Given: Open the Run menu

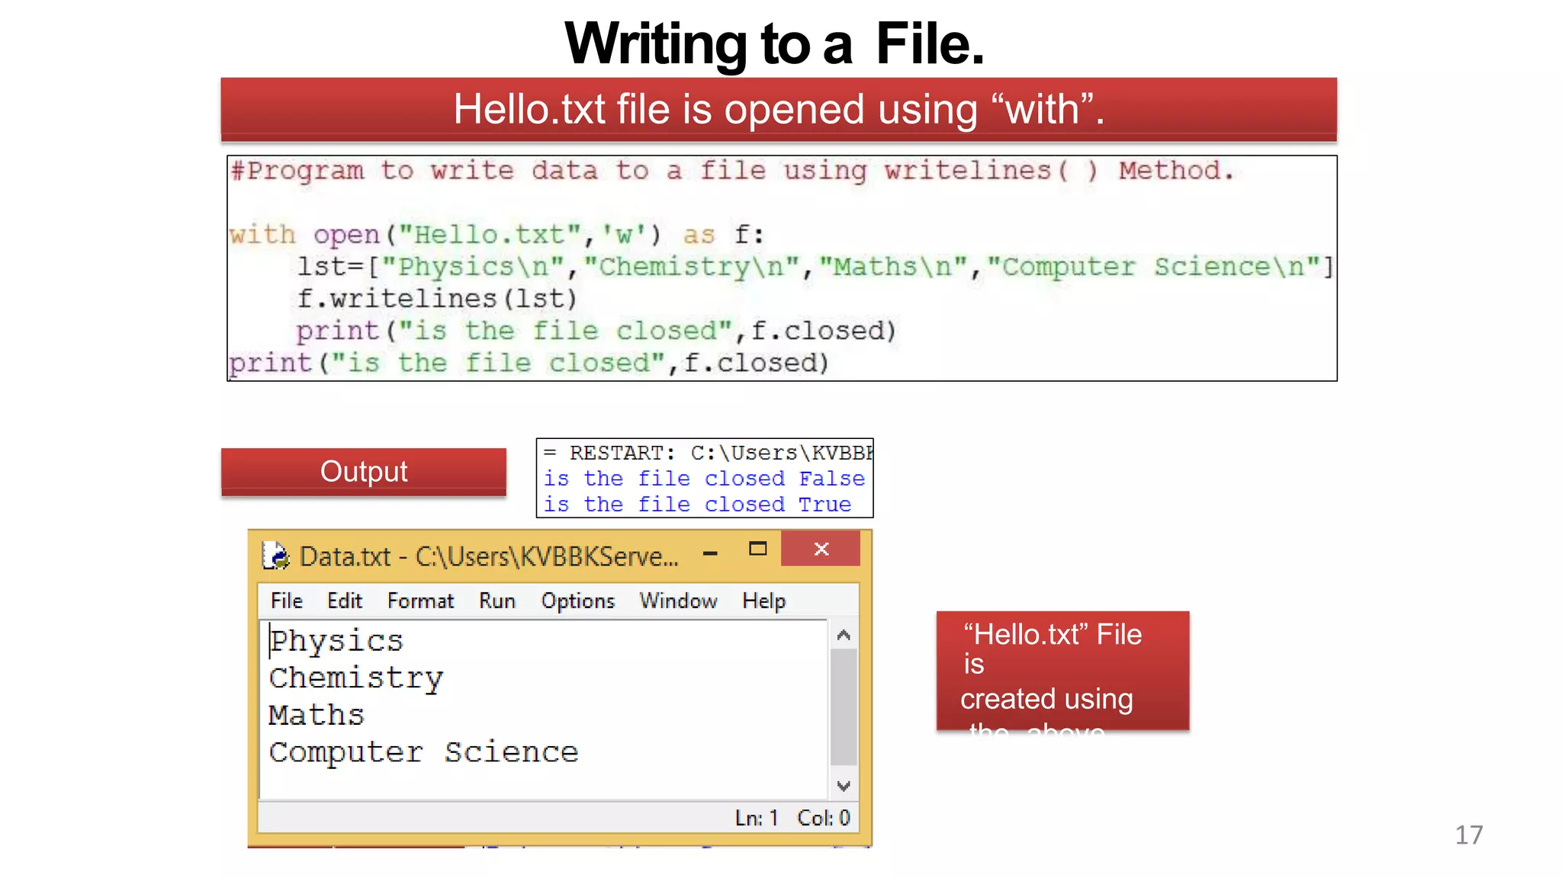Looking at the screenshot, I should (x=497, y=601).
